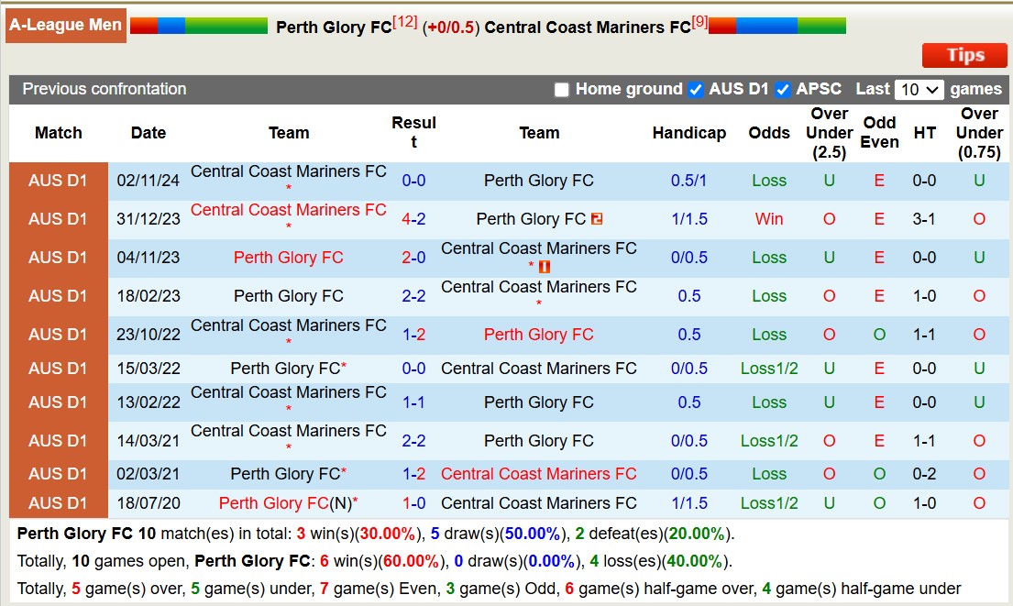The width and height of the screenshot is (1013, 606).
Task: Click the Tips button
Action: pyautogui.click(x=964, y=55)
